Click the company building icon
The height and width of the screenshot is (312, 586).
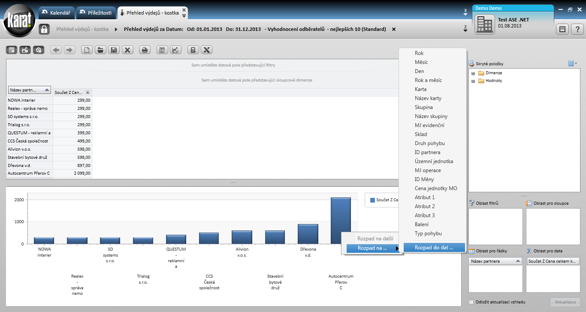click(485, 25)
